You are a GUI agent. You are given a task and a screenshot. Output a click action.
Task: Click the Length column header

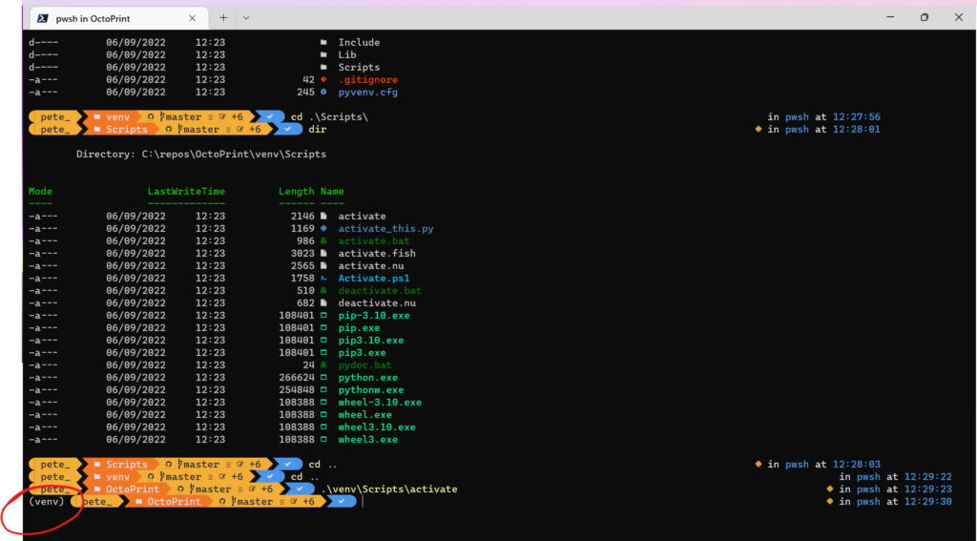tap(297, 192)
